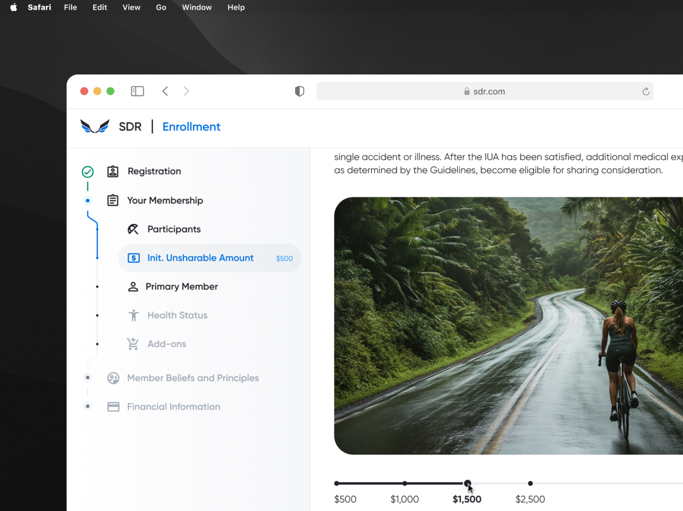Open the Help menu
Screen dimensions: 683x511
click(236, 7)
